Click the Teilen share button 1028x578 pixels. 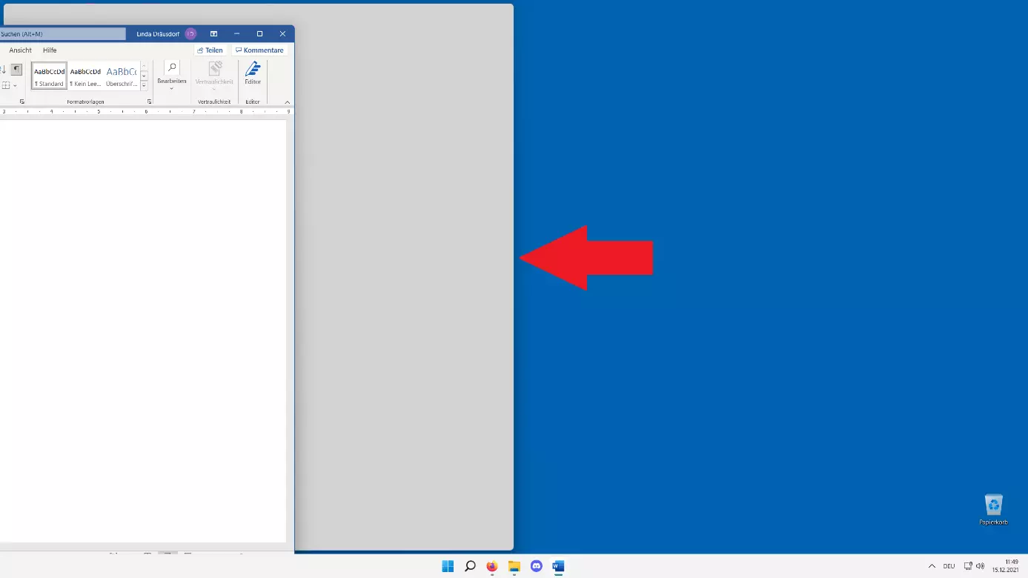[210, 50]
